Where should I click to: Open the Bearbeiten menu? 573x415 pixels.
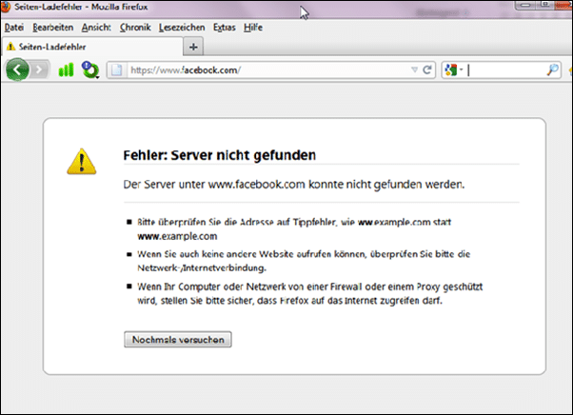click(53, 28)
